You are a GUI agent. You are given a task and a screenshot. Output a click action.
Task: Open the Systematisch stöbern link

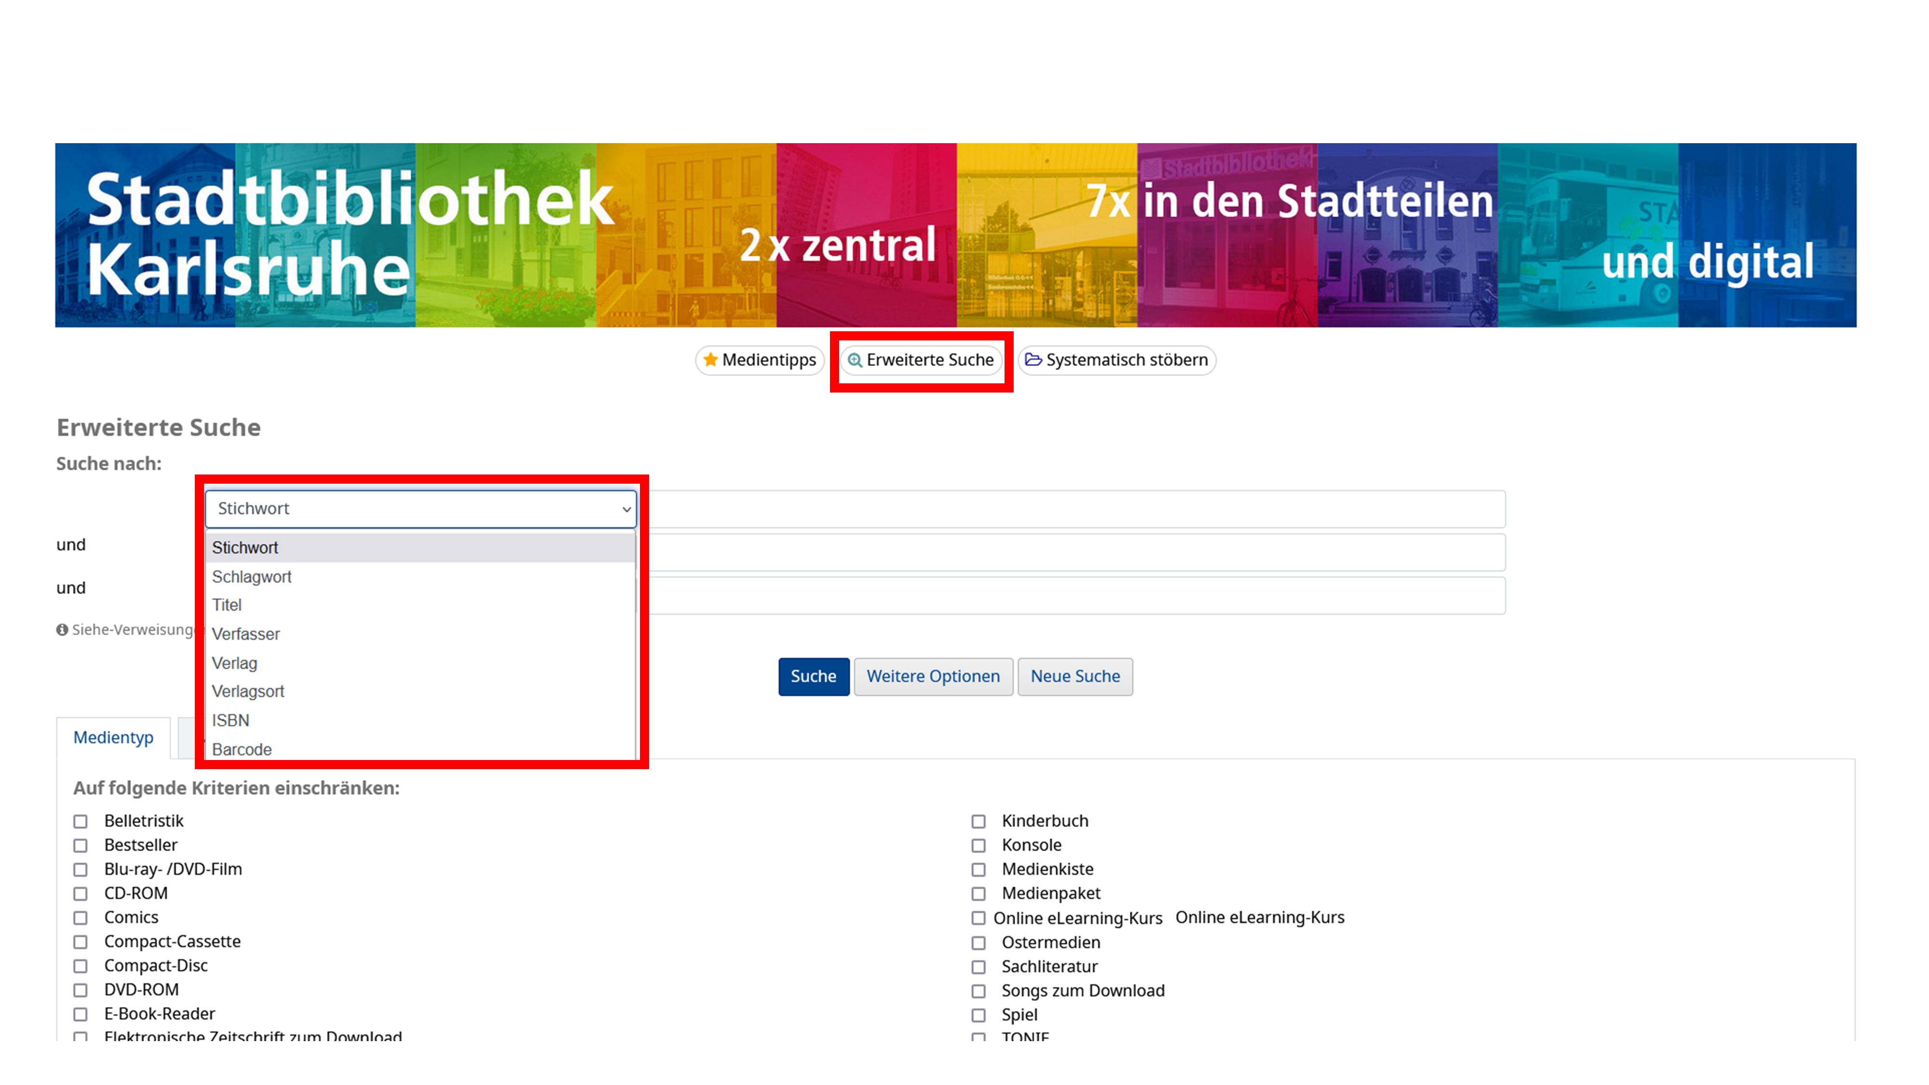click(x=1116, y=360)
